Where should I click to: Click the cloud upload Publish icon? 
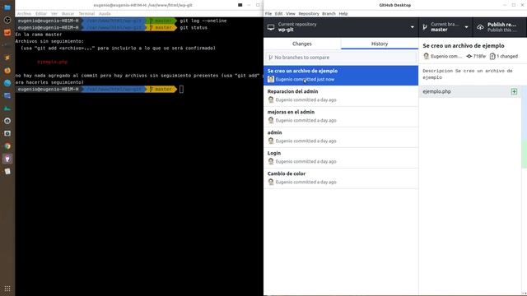[x=480, y=27]
